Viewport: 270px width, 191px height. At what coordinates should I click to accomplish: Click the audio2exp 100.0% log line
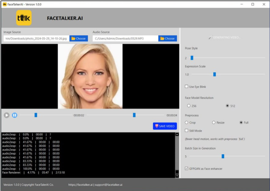pos(31,169)
